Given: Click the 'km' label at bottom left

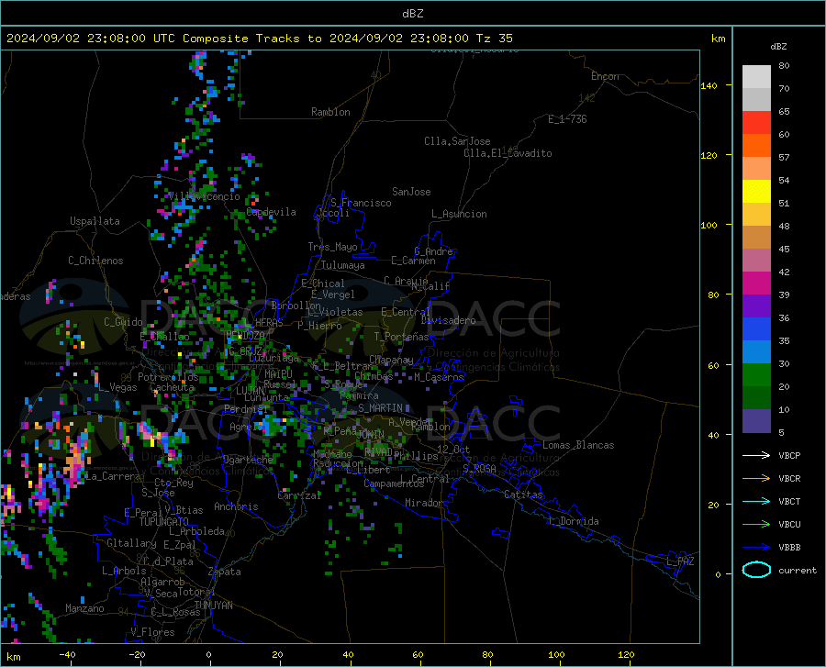Looking at the screenshot, I should point(13,657).
